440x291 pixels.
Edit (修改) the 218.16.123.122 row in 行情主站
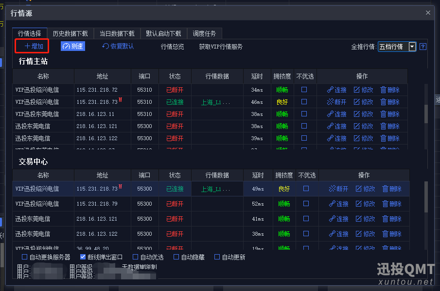click(x=363, y=138)
